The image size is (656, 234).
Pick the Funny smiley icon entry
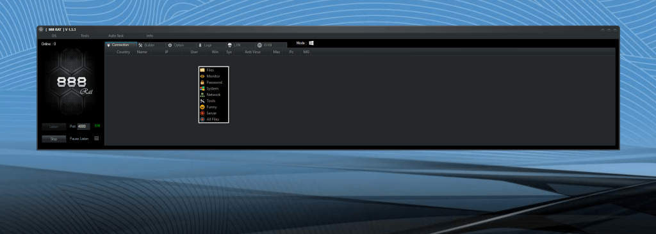[202, 107]
